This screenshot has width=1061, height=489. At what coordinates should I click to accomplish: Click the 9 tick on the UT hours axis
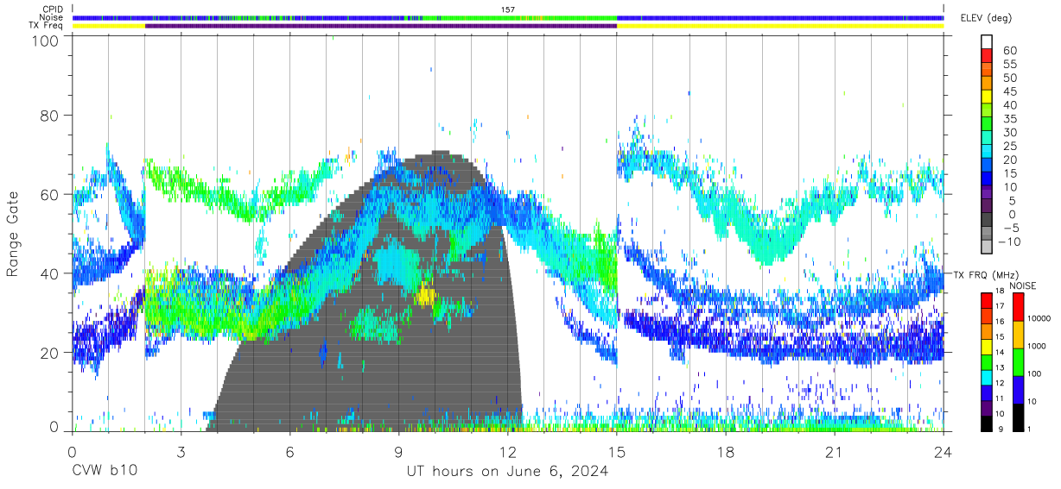(x=398, y=451)
